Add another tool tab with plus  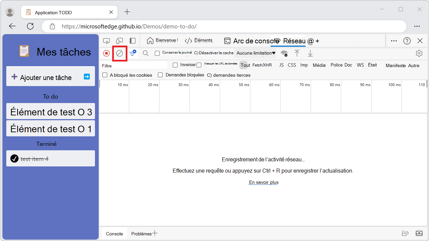(x=317, y=41)
